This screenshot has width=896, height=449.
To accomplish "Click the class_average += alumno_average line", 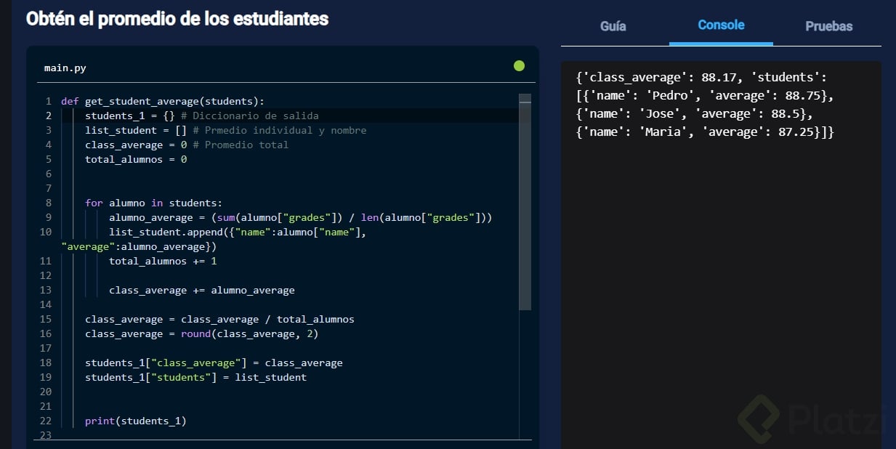I will [x=202, y=290].
